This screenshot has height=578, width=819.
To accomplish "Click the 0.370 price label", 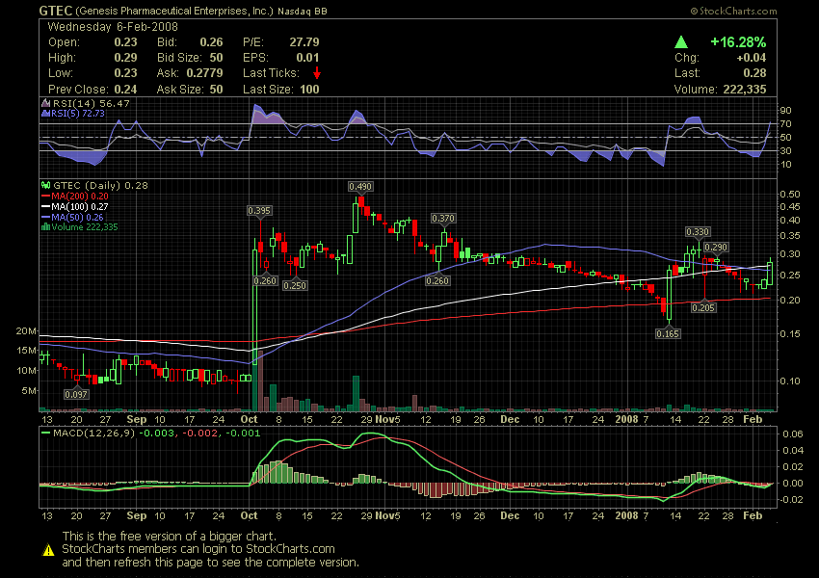I will [443, 219].
